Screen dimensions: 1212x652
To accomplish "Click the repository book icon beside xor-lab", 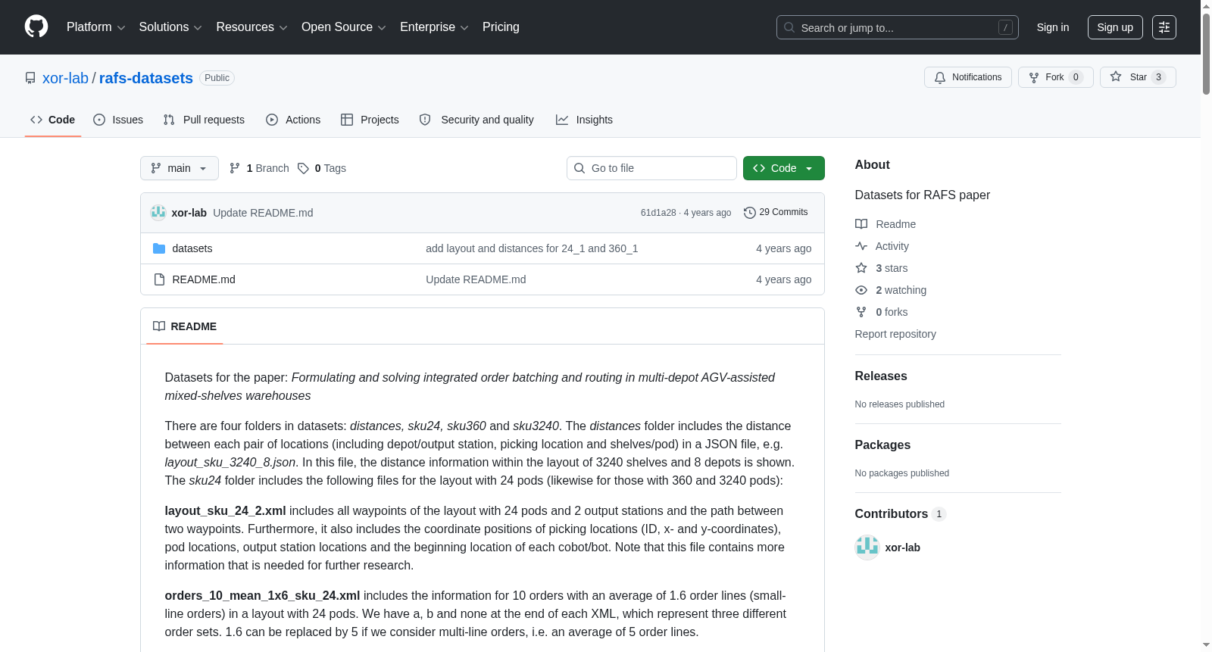I will pos(30,78).
